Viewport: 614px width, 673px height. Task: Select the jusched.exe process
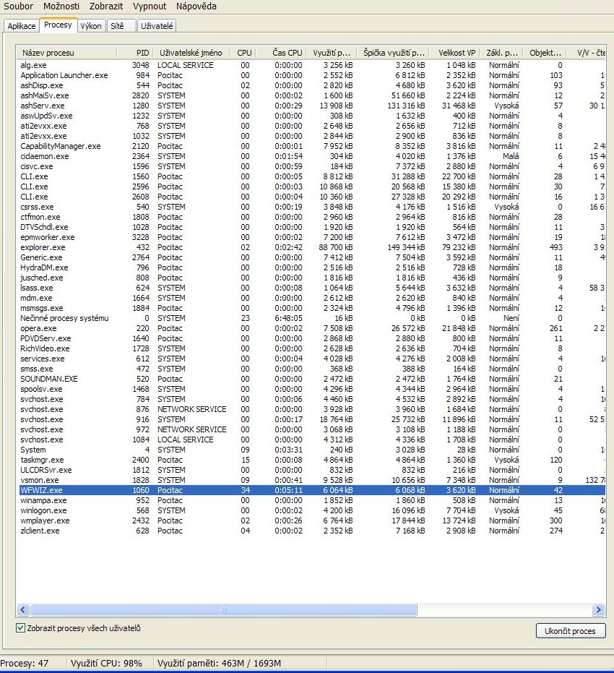pos(312,278)
